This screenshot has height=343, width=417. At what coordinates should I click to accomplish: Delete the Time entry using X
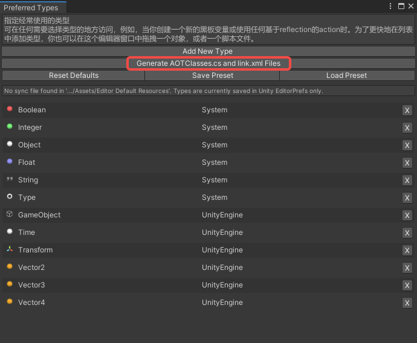[x=407, y=232]
